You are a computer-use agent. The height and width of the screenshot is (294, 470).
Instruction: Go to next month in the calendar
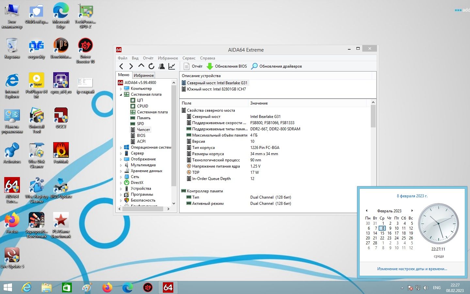[x=412, y=211]
